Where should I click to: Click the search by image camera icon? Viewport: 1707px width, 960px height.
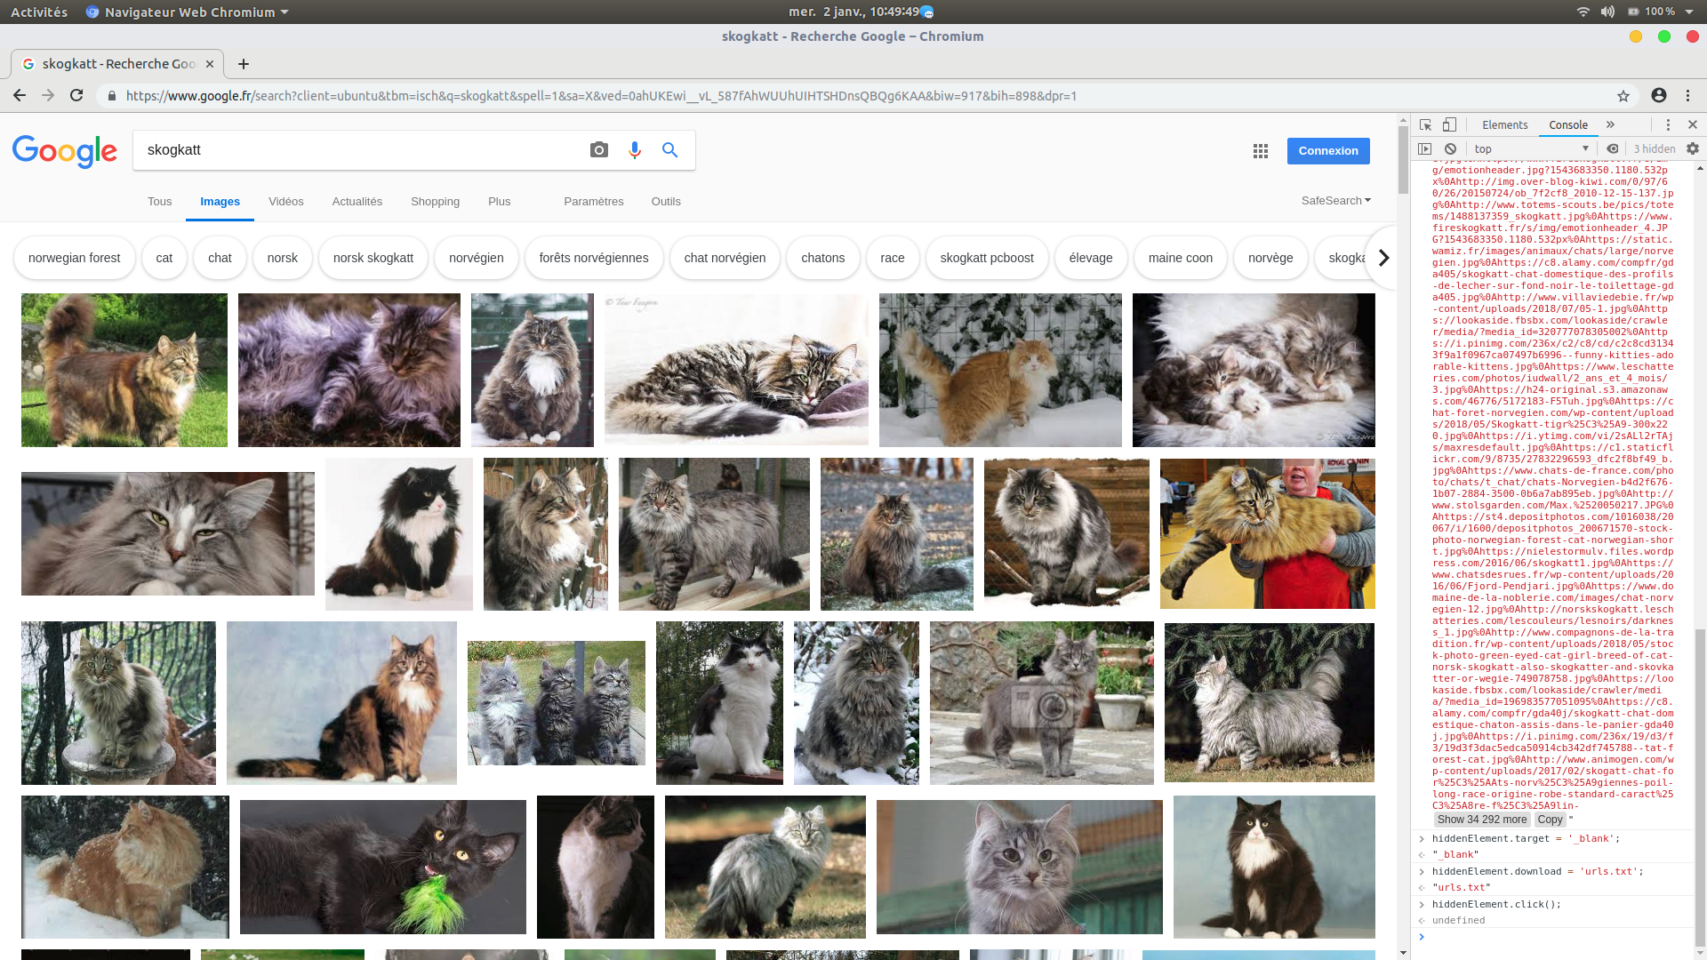(599, 150)
